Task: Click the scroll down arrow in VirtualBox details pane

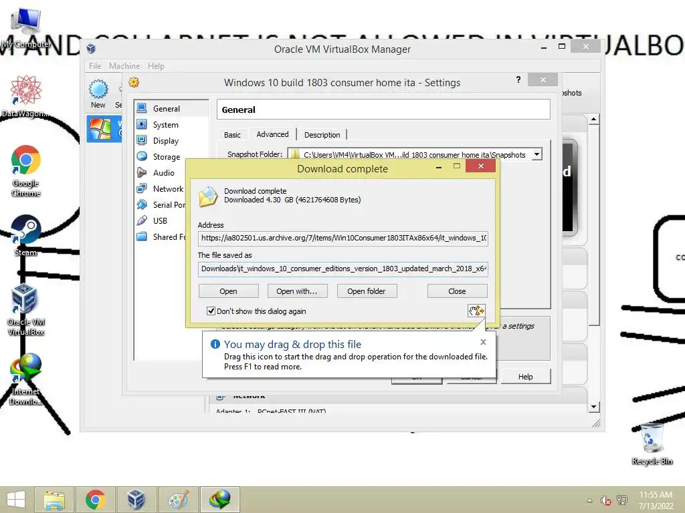Action: (x=594, y=407)
